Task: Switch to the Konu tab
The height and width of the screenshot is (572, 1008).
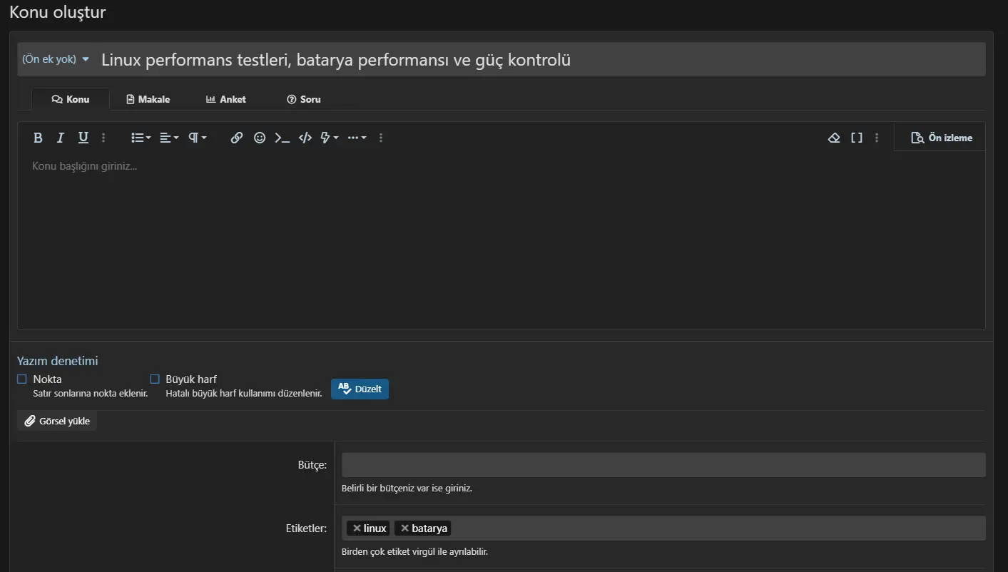Action: (71, 99)
